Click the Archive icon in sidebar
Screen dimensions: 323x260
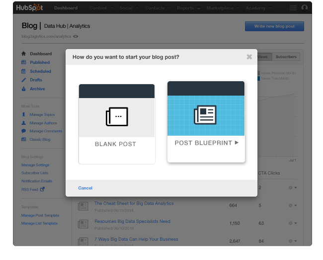(24, 89)
